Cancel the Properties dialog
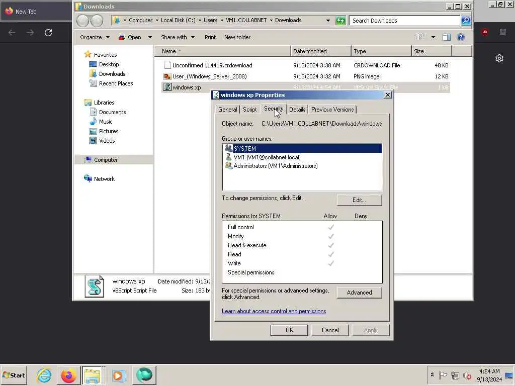 coord(330,330)
